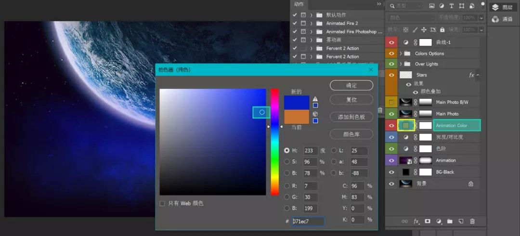Click the type layer filter icon
520x236 pixels.
pos(451,6)
